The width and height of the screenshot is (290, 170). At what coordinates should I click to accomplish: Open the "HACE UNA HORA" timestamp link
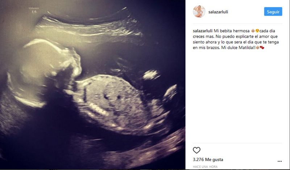tap(205, 167)
